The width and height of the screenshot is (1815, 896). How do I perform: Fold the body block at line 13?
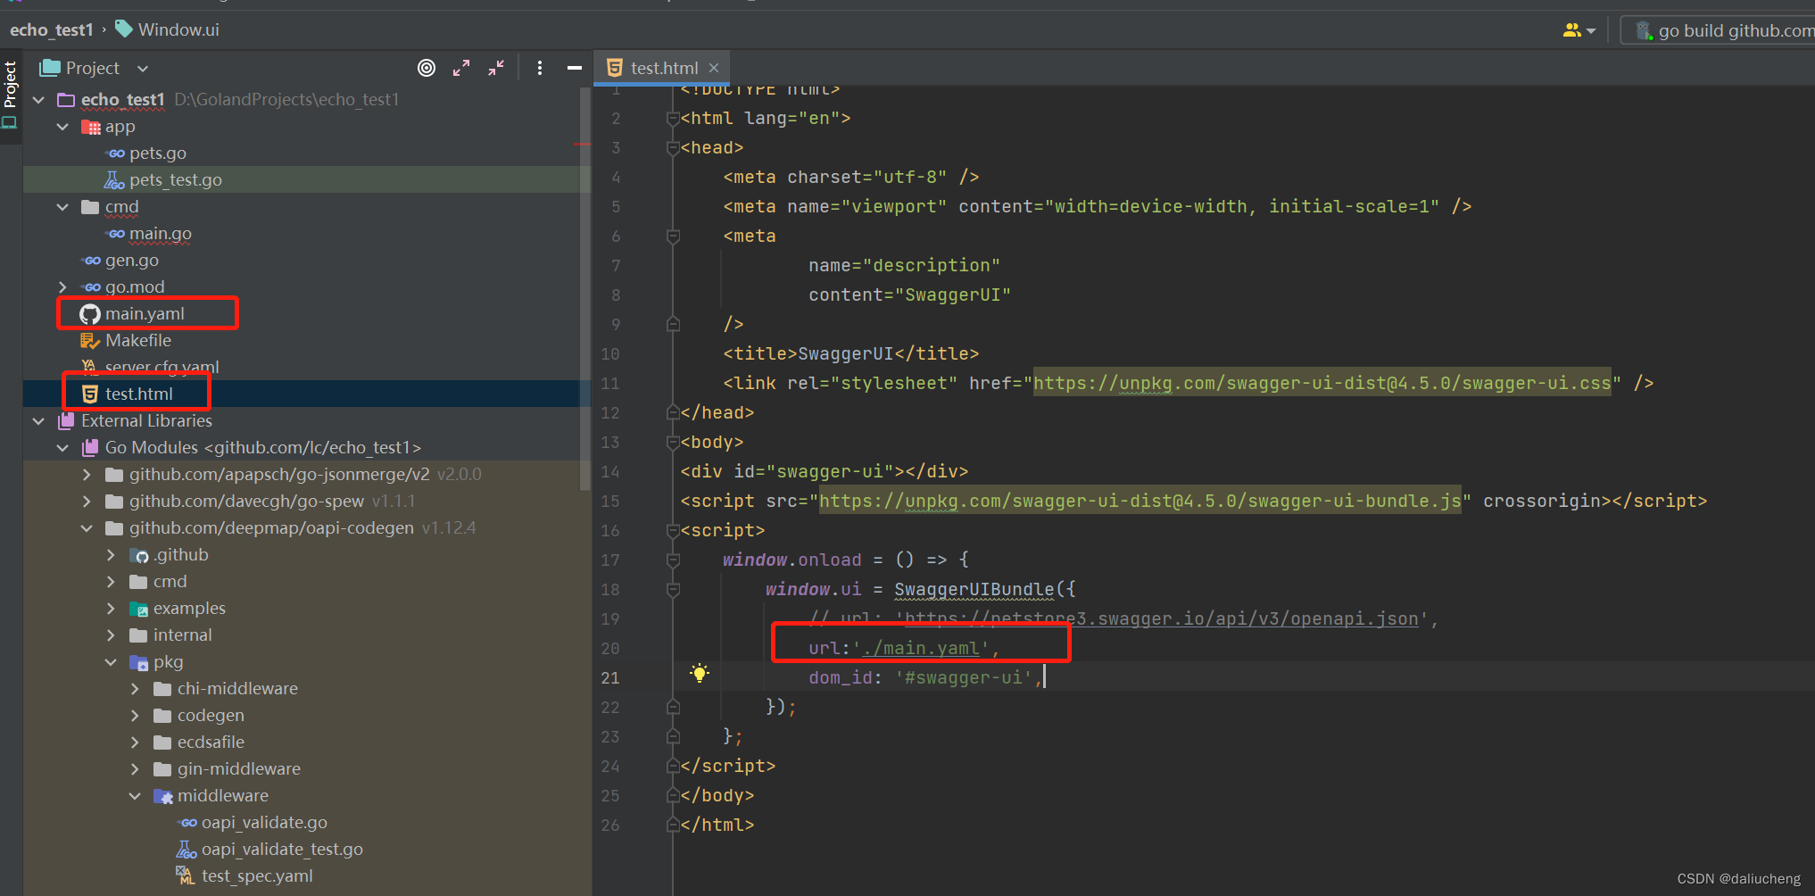pyautogui.click(x=674, y=443)
